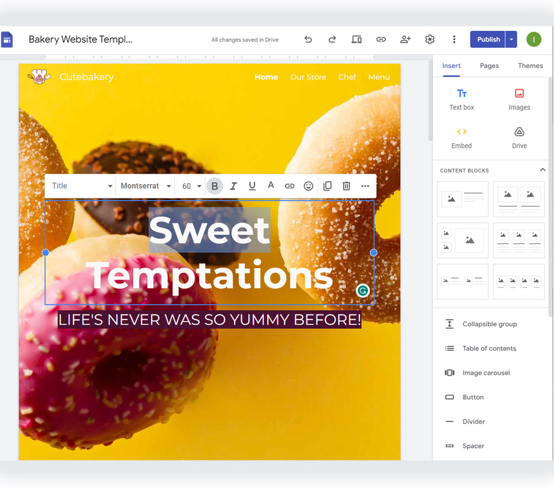Toggle underline on the heading

[252, 186]
